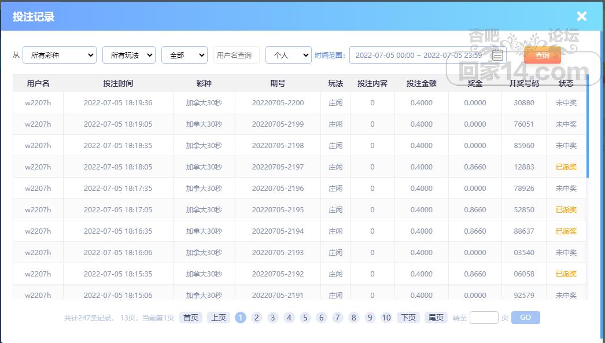Go to page 2 of records
Viewport: 605px width, 343px height.
tap(257, 318)
